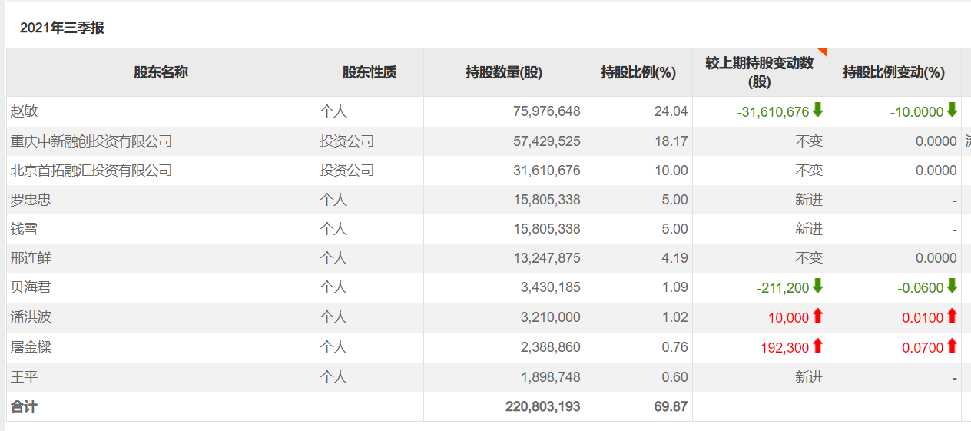
Task: Click orange corner marker on 较上期持股变动数 header
Action: point(823,52)
